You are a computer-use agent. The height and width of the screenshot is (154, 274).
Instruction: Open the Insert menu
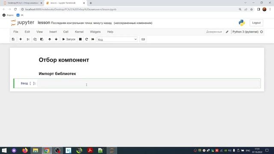[x=53, y=32]
